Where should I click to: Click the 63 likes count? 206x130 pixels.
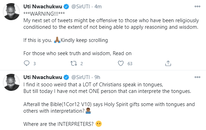click(130, 64)
